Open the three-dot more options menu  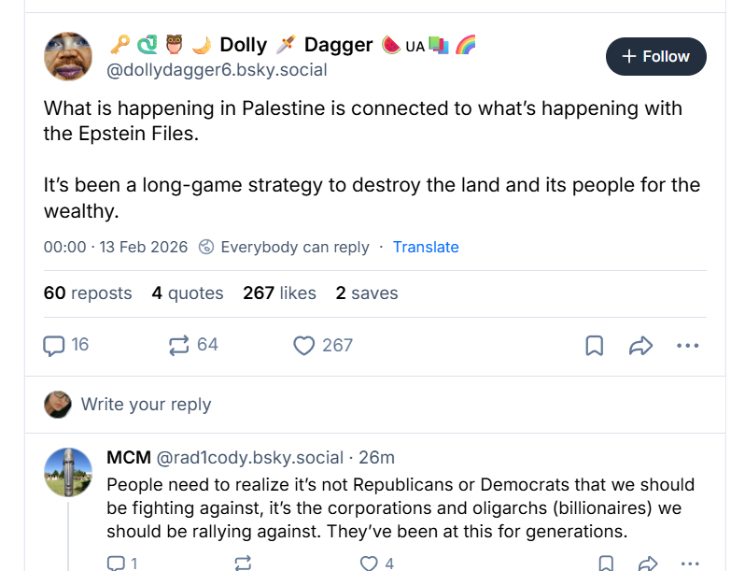(x=687, y=346)
